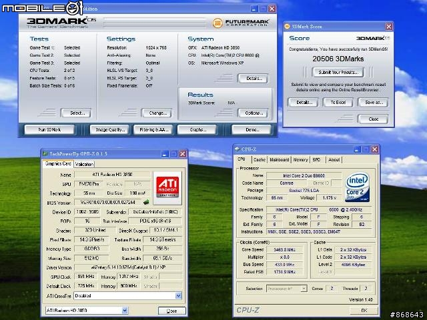Click Close button in GPU-Z window
427x320 pixels.
click(x=172, y=311)
